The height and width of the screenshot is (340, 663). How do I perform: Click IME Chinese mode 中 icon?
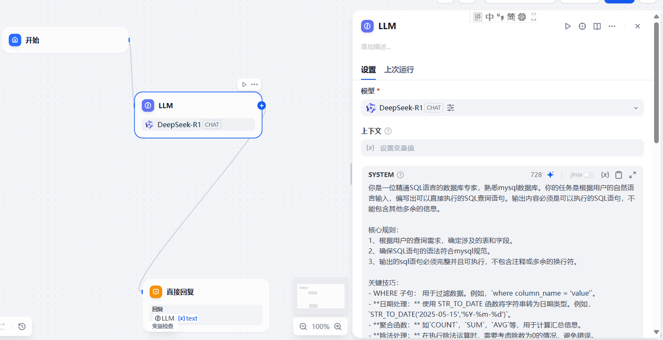489,17
